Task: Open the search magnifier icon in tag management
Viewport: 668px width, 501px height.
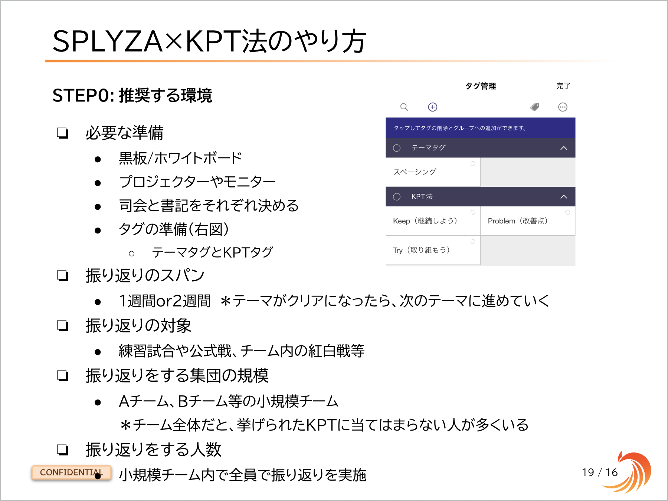Action: (x=404, y=107)
